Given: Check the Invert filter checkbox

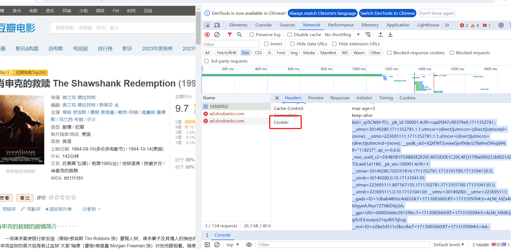Looking at the screenshot, I should (x=266, y=44).
